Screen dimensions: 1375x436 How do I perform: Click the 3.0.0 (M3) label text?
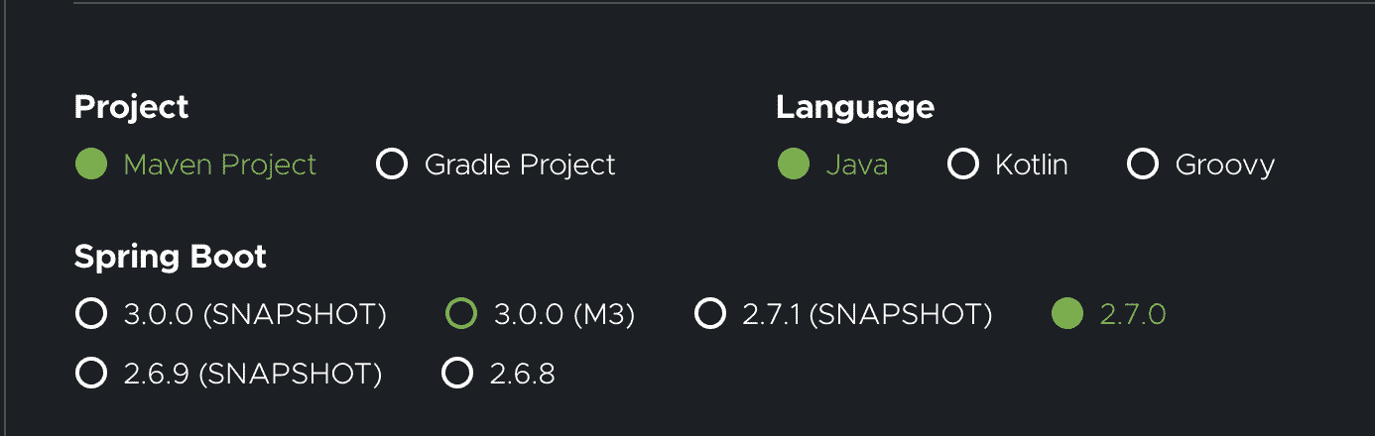(564, 315)
